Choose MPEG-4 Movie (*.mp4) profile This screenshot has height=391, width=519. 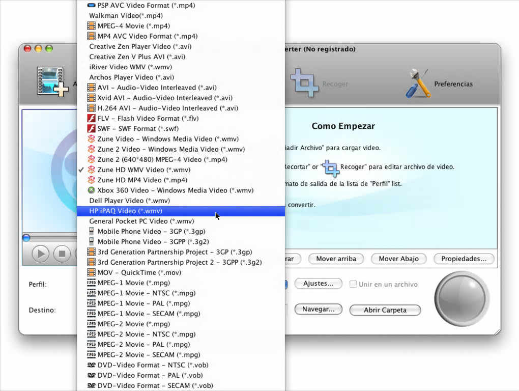(x=181, y=26)
